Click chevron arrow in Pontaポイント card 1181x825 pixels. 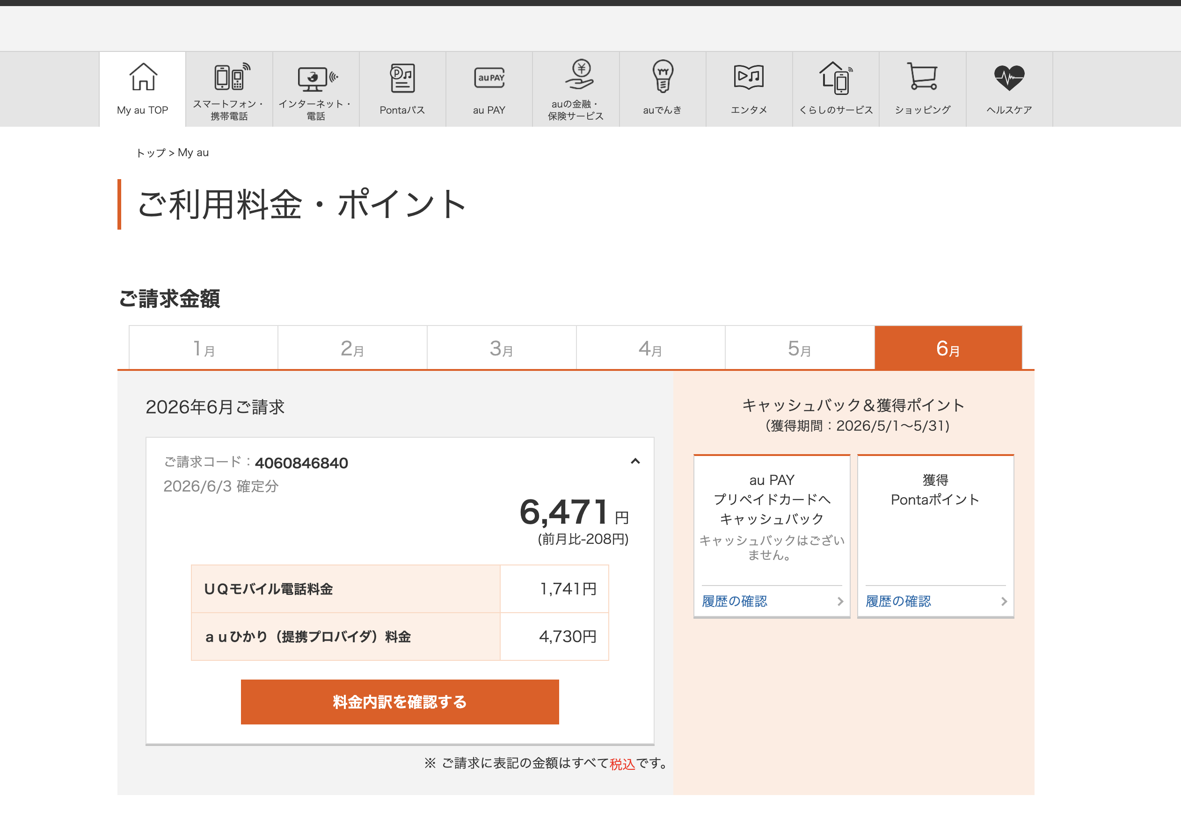pos(1004,601)
